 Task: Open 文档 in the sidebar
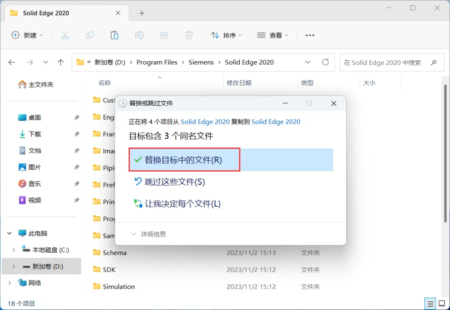[x=30, y=151]
